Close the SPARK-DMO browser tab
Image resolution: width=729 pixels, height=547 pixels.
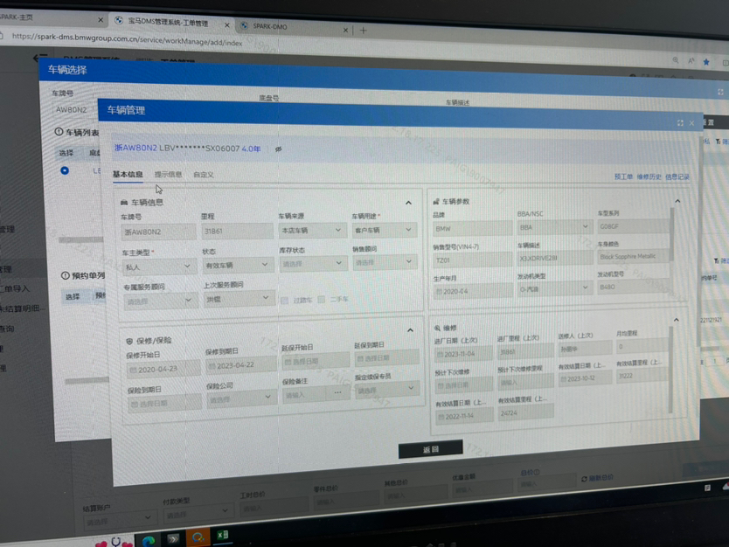click(345, 31)
